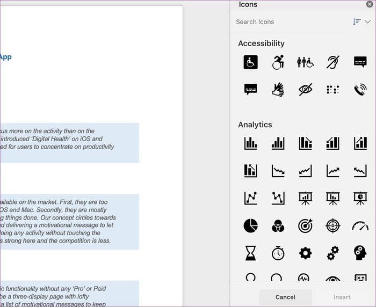Open the sort order icon next to search
376x307 pixels.
357,22
